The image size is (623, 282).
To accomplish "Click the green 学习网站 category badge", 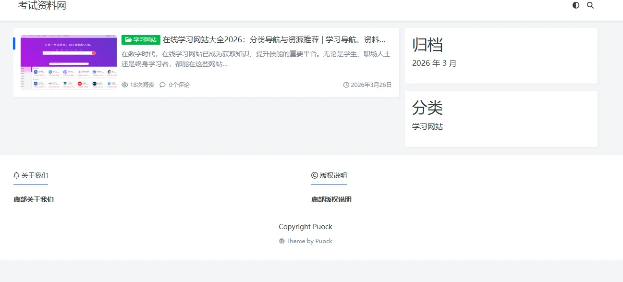I will click(x=141, y=39).
